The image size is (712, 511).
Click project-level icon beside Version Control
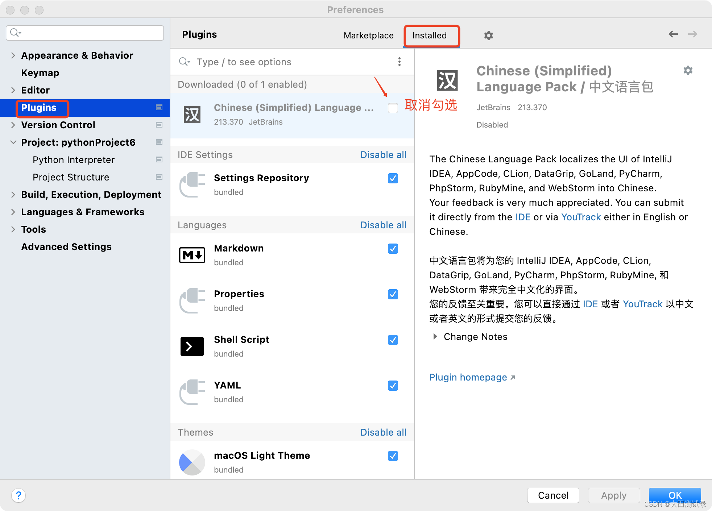pyautogui.click(x=159, y=125)
